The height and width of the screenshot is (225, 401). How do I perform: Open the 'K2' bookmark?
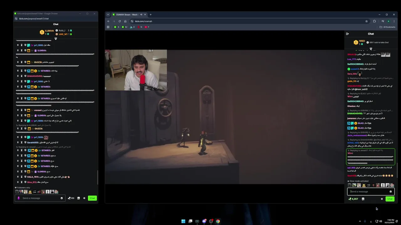click(x=124, y=27)
